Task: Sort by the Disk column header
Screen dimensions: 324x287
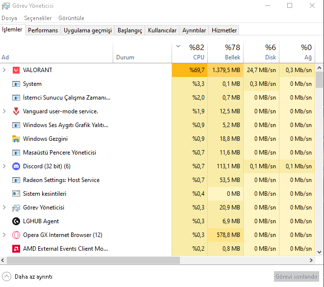Action: click(x=261, y=52)
